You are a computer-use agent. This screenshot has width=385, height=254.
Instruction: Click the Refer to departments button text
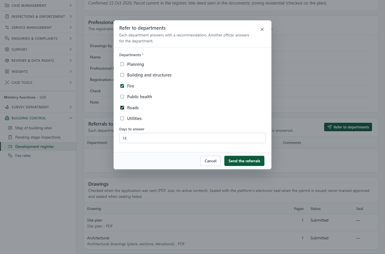pos(351,127)
